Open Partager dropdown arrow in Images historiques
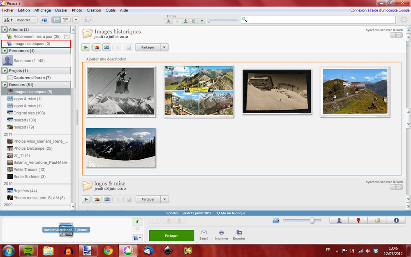Image resolution: width=411 pixels, height=257 pixels. (x=164, y=47)
